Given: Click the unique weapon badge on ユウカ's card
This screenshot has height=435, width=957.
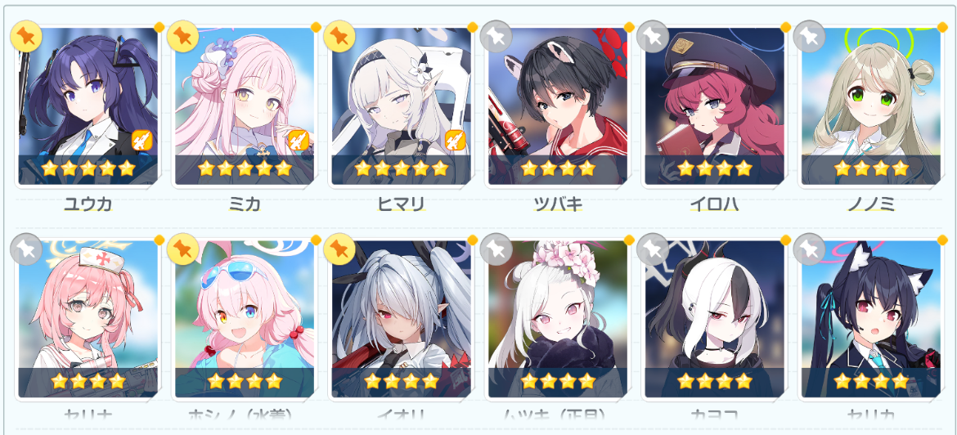Looking at the screenshot, I should point(142,141).
